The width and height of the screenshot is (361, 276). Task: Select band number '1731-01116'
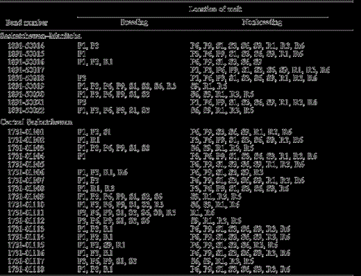click(26, 253)
